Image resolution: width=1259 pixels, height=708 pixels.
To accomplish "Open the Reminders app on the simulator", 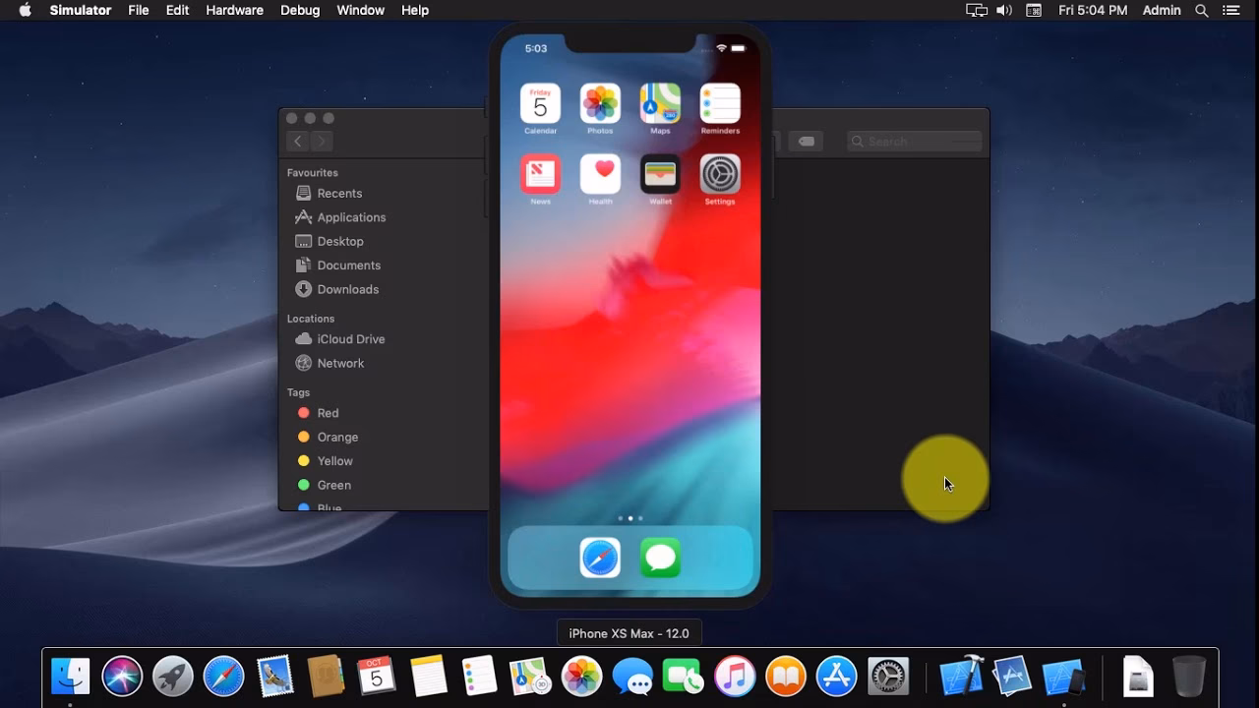I will tap(719, 102).
